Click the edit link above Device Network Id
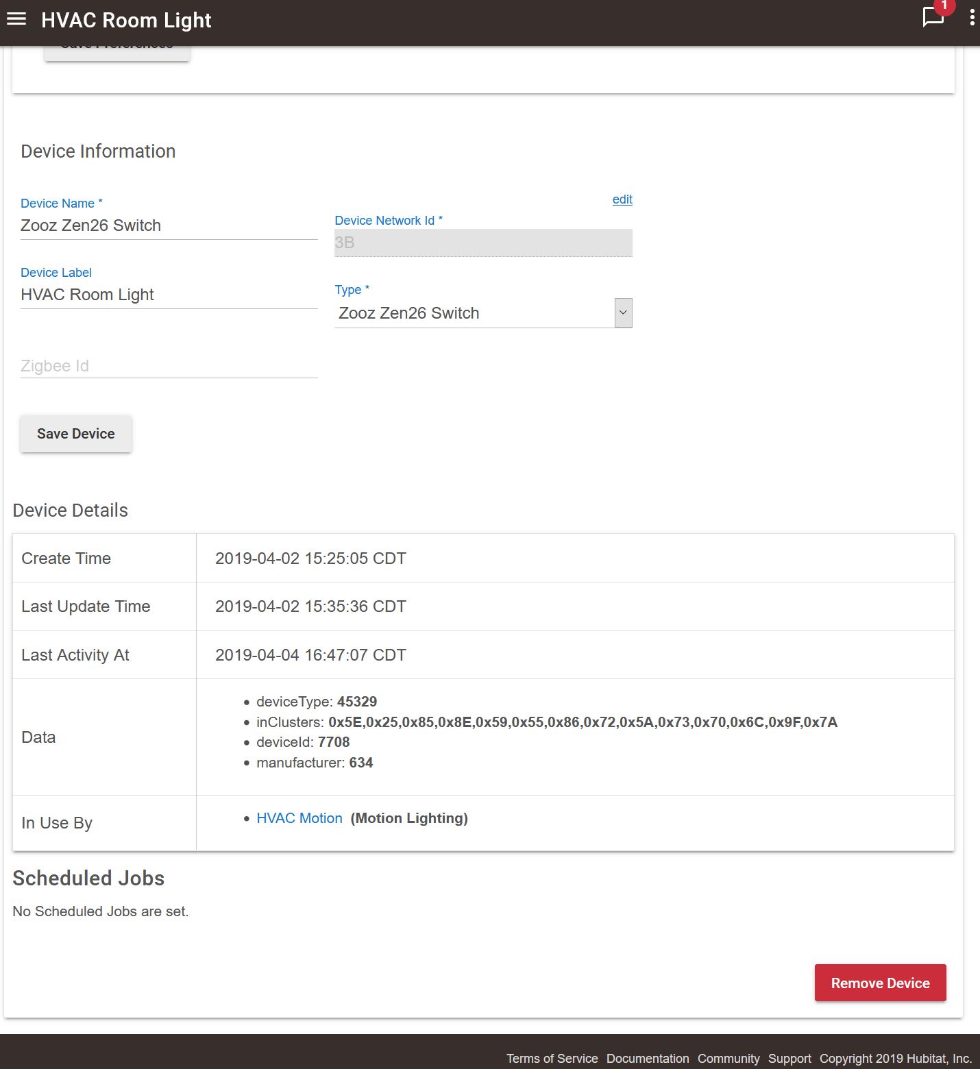The image size is (980, 1069). (622, 199)
